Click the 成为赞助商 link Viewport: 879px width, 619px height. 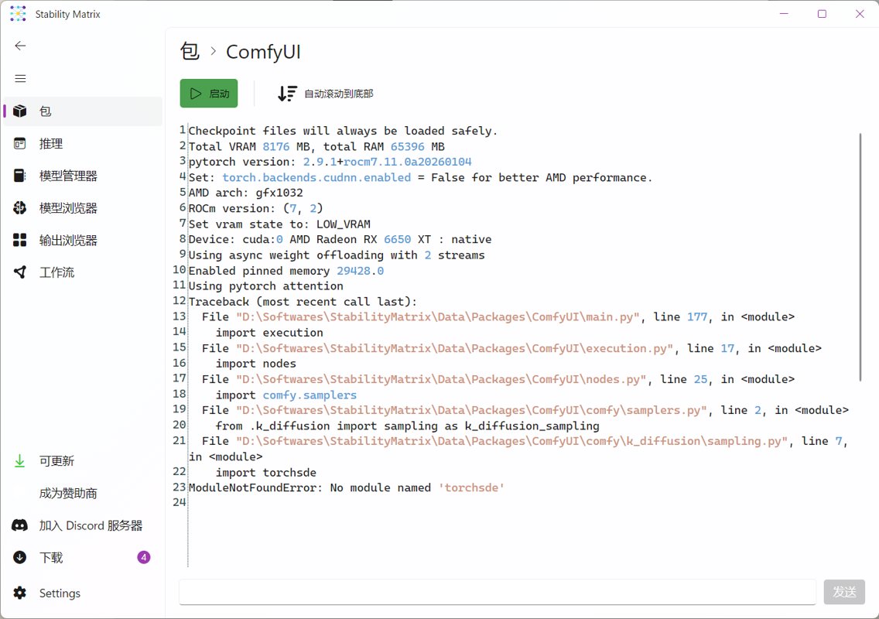[x=68, y=494]
